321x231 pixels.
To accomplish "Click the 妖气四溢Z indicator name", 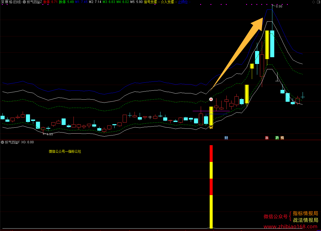I will tap(34, 2).
